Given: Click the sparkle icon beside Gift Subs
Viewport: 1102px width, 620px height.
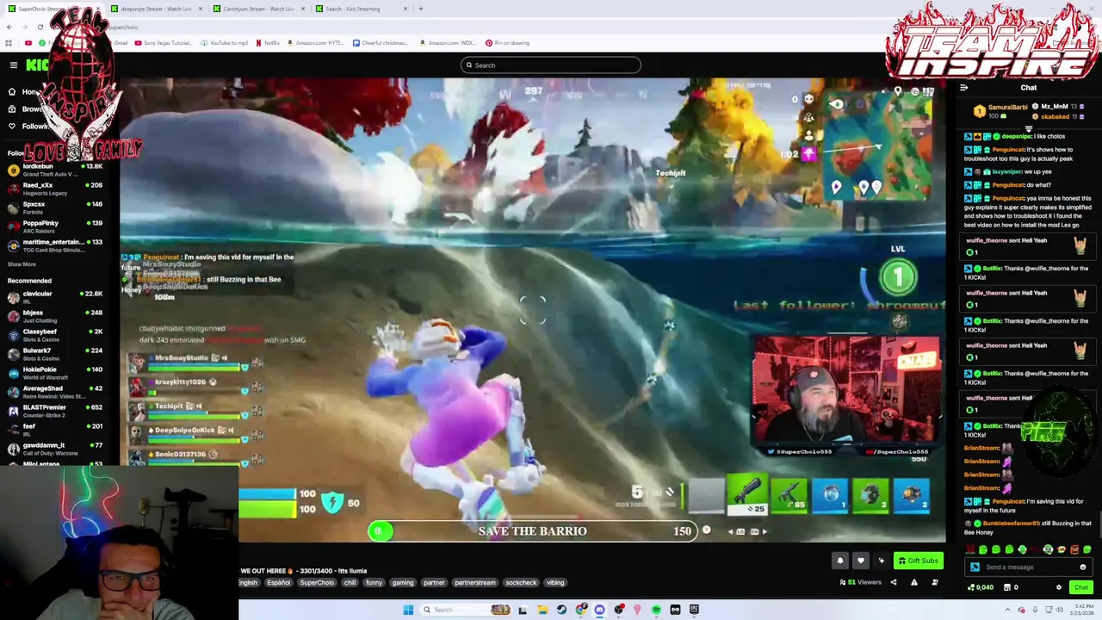Looking at the screenshot, I should coord(881,561).
